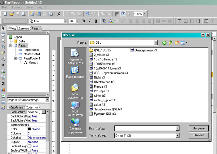Select the pointer Select tool

[3, 28]
